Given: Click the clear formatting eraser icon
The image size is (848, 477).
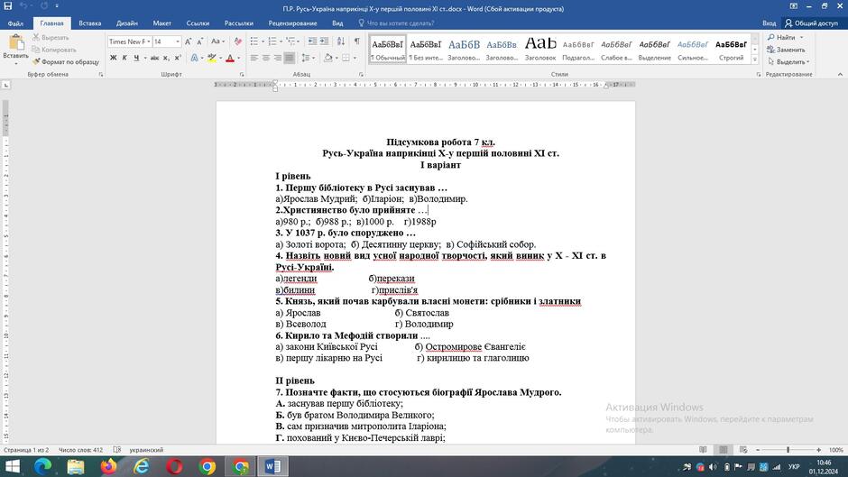Looking at the screenshot, I should tap(238, 41).
